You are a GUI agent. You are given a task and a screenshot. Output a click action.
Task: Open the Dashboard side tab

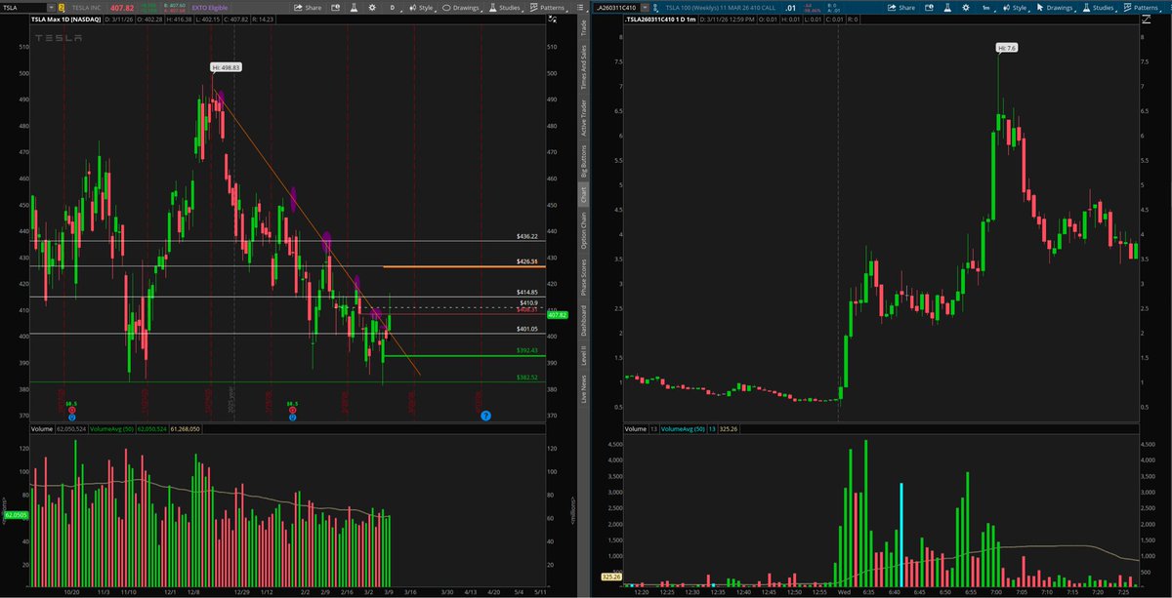(x=584, y=320)
